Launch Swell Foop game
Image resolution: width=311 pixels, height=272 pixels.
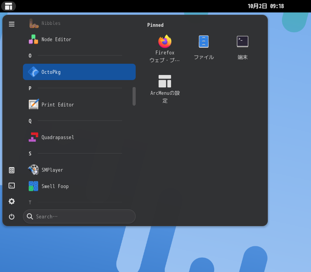click(x=79, y=187)
